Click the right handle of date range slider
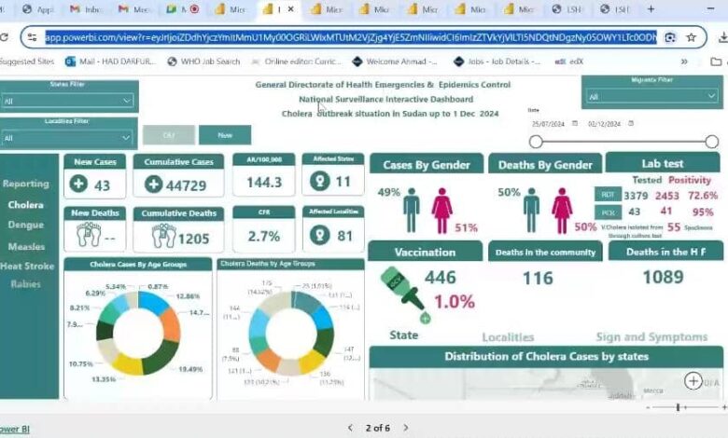Viewport: 728px width, 438px height. [x=711, y=142]
